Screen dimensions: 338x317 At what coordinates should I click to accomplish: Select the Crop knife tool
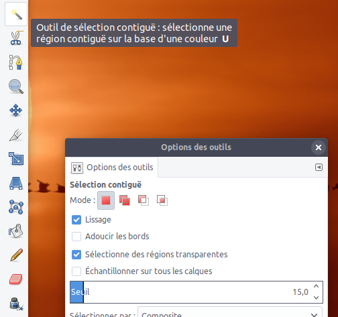click(x=16, y=135)
